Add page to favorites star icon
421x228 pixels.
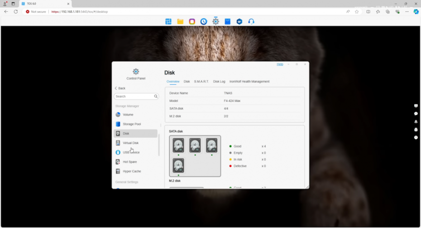click(x=357, y=12)
